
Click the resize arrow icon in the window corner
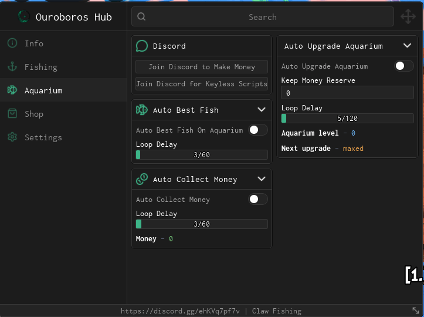pyautogui.click(x=416, y=311)
